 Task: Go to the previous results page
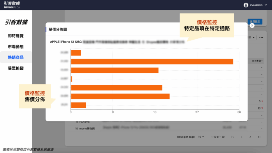[x=241, y=137]
